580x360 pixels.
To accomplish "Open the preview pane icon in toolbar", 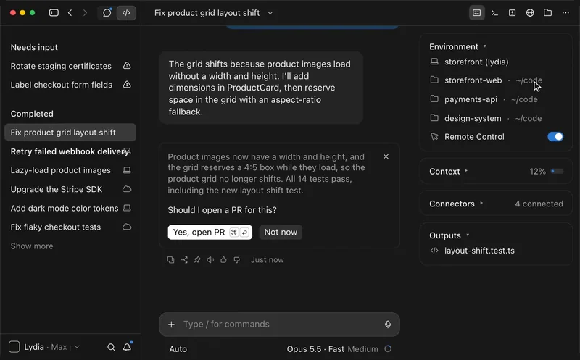I will (513, 13).
